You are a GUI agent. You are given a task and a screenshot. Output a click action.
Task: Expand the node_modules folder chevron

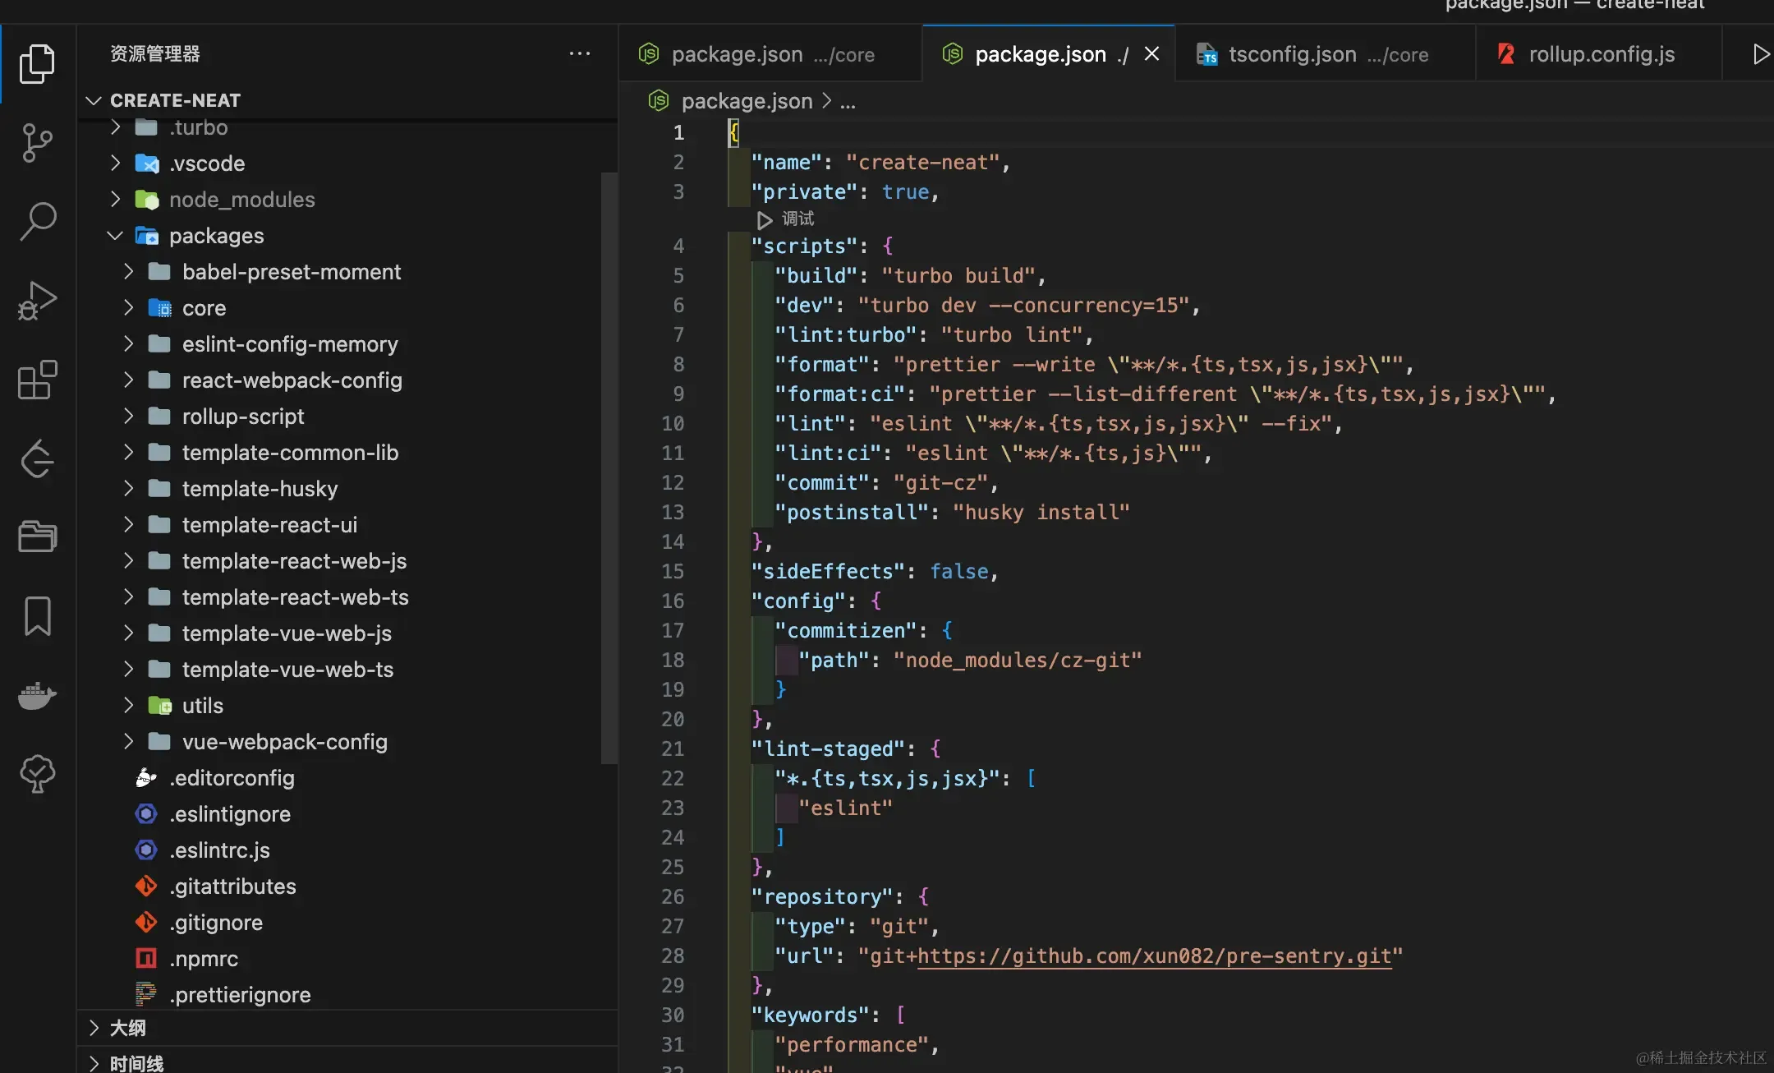pos(116,199)
